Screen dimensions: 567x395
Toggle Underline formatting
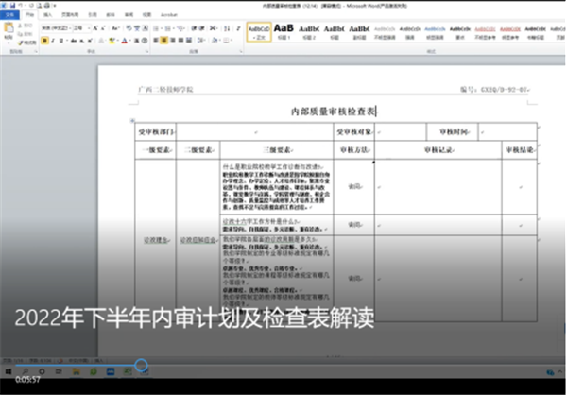pos(61,40)
